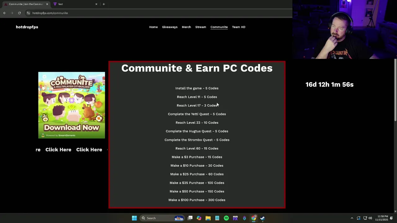This screenshot has height=223, width=397.
Task: Click the Communite & Earn PC Codes heading
Action: coord(197,68)
